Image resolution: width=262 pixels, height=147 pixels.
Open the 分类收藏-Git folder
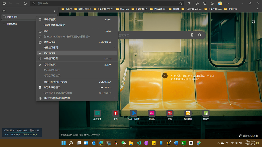click(158, 9)
